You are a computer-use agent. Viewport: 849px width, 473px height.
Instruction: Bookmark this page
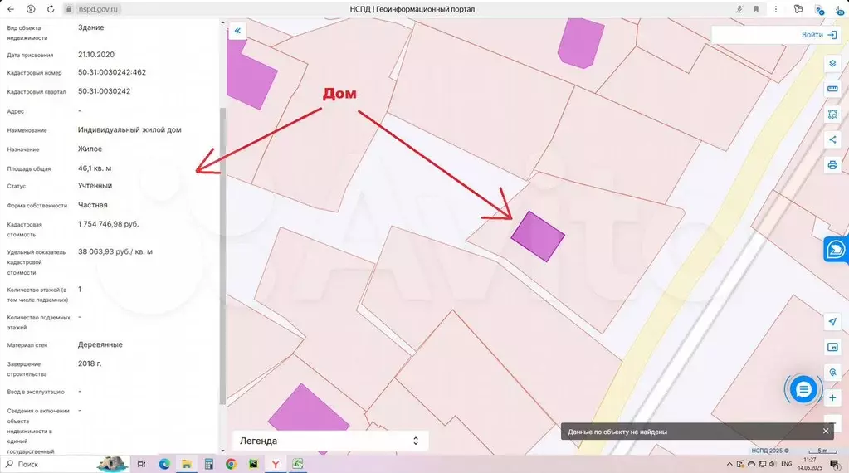(x=756, y=9)
